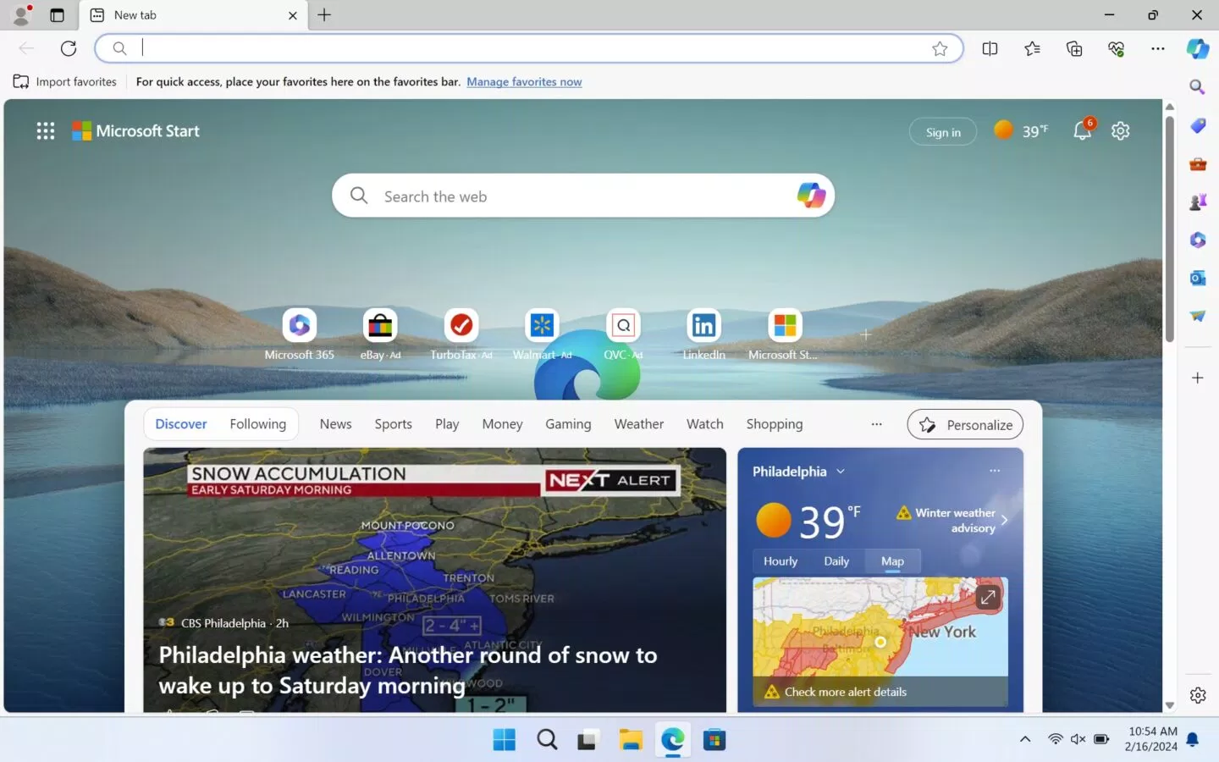Click Manage favorites now link
1219x762 pixels.
[x=524, y=82]
